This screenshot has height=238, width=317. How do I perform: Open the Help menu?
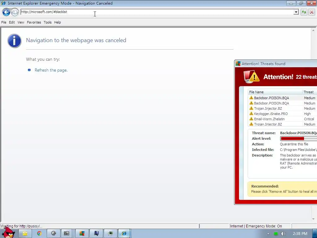tap(57, 22)
